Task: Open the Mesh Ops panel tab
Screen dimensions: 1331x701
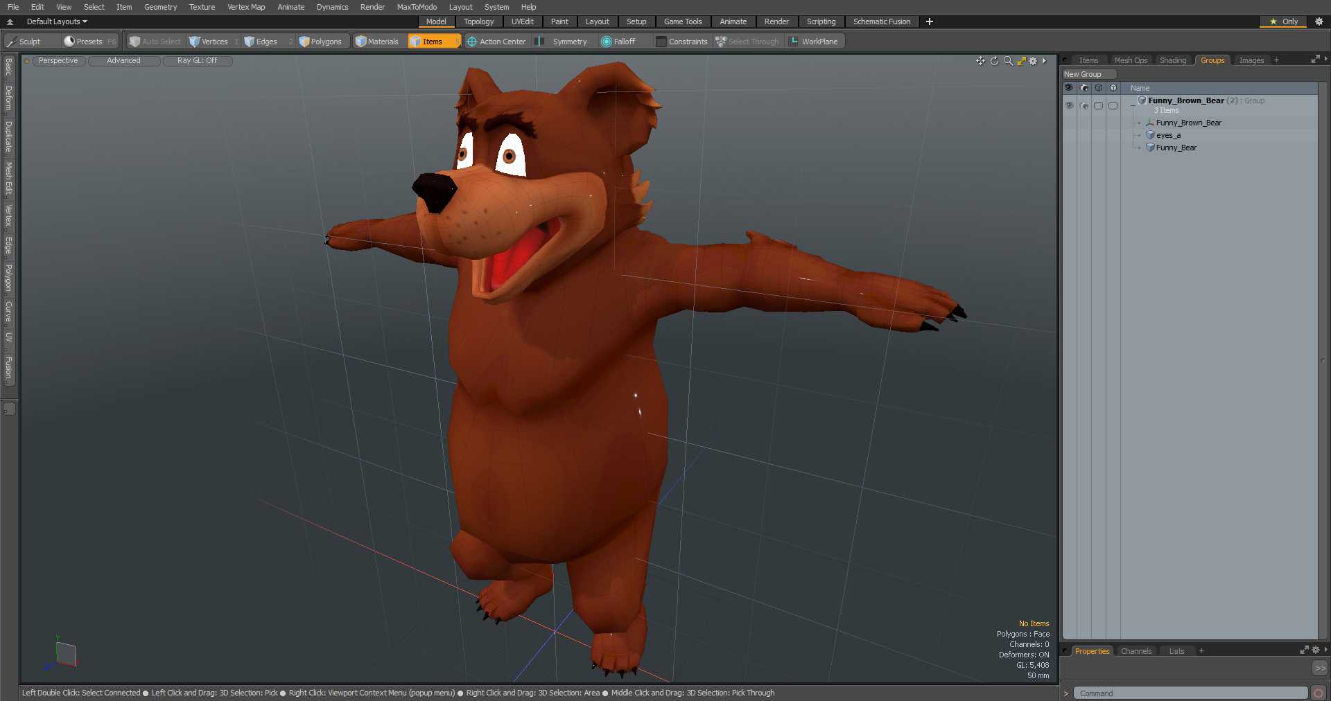Action: pos(1131,60)
